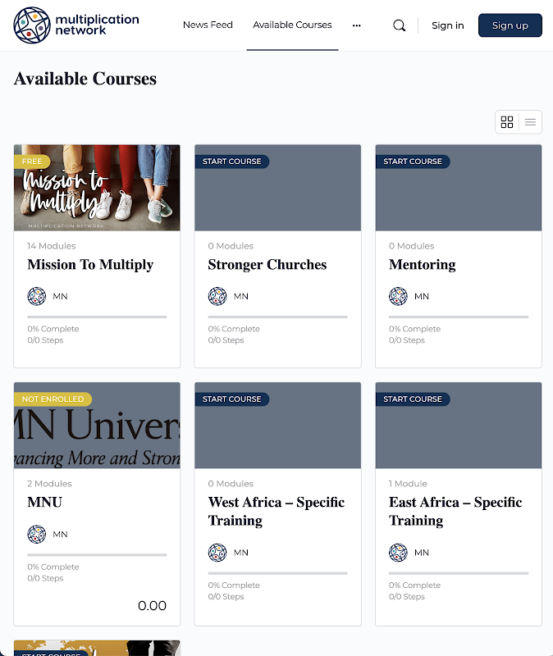Viewport: 553px width, 656px height.
Task: Click the Sign in link
Action: pyautogui.click(x=447, y=25)
